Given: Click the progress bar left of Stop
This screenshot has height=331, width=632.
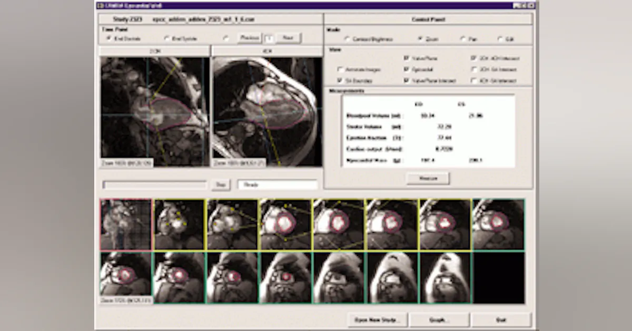Looking at the screenshot, I should pos(155,185).
